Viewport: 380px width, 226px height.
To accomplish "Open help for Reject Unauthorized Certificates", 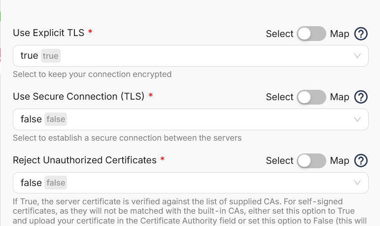I will pos(361,161).
